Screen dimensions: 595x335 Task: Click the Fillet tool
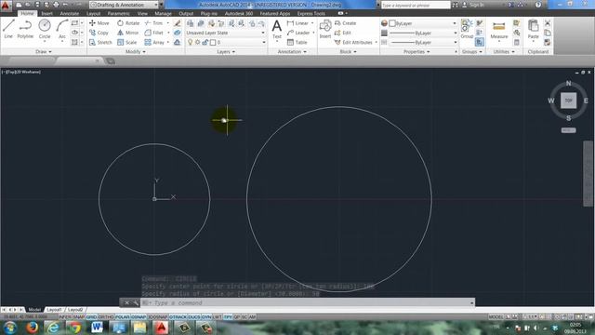154,33
